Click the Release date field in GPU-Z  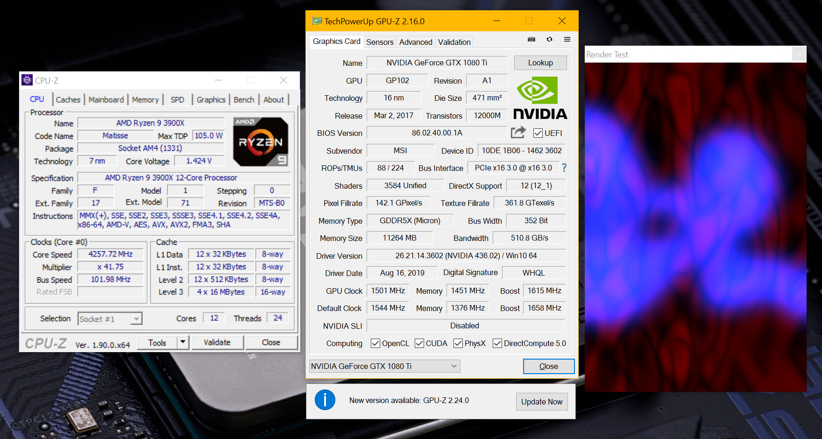point(394,115)
